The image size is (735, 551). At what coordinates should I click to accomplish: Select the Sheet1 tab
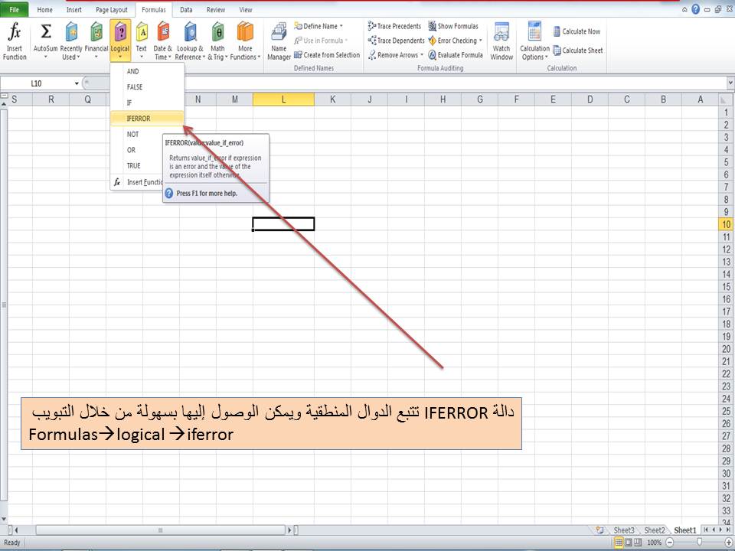click(x=684, y=530)
